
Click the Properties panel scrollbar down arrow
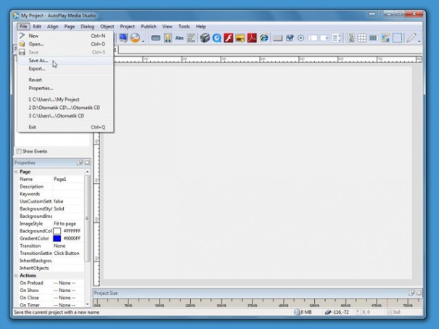pos(87,304)
